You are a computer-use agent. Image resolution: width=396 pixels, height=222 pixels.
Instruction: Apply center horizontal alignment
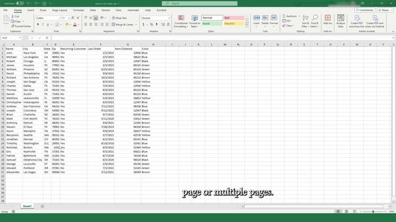tap(91, 25)
